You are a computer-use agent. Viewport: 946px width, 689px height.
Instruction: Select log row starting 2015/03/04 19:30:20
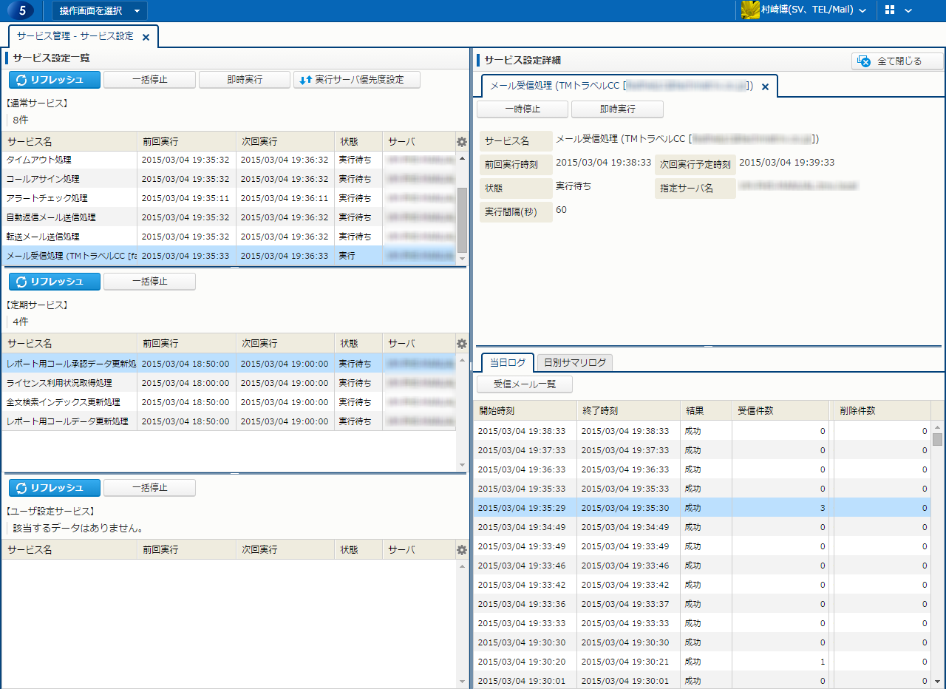702,662
